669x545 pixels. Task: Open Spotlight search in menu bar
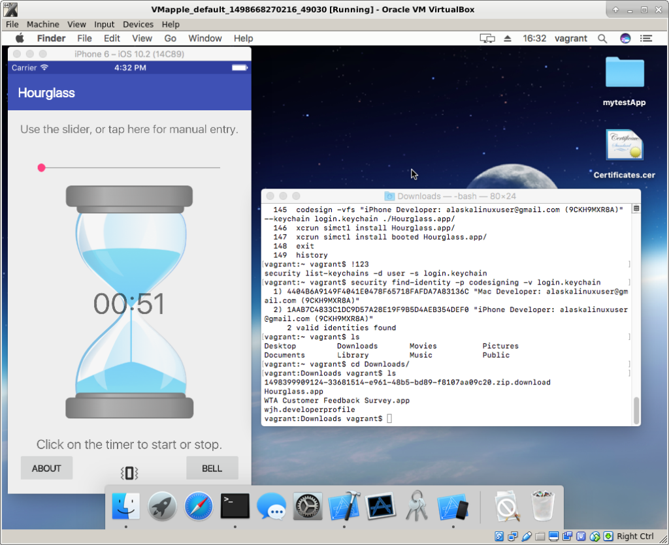pos(602,39)
